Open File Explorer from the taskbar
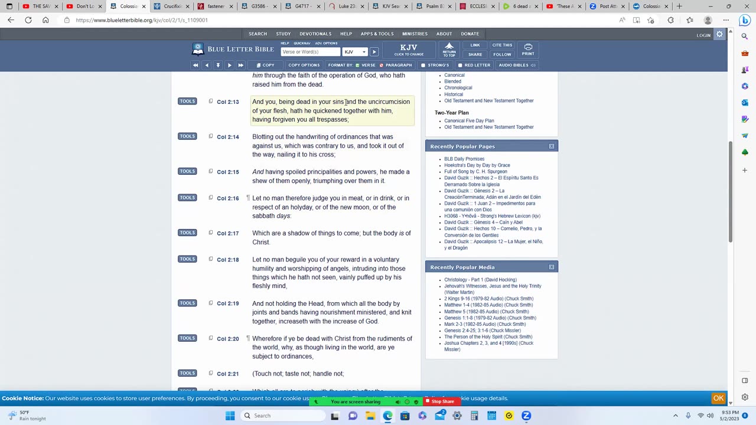The image size is (756, 425). [370, 416]
